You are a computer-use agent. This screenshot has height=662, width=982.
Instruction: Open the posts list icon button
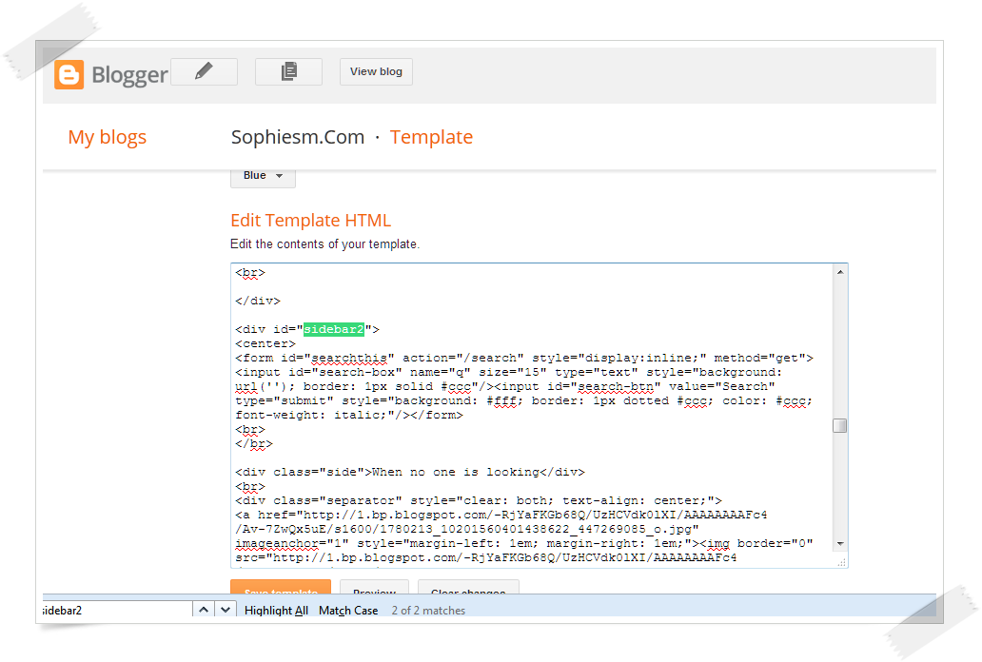point(288,71)
